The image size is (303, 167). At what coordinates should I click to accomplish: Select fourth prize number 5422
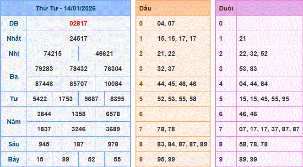(40, 99)
